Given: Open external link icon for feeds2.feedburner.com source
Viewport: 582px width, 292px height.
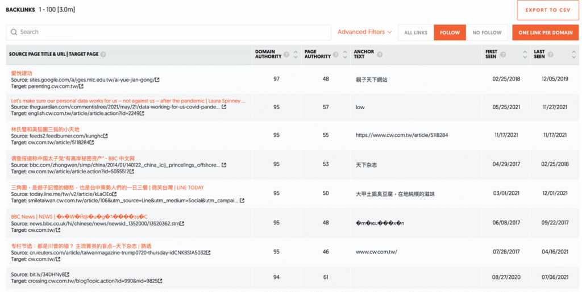Looking at the screenshot, I should tap(106, 136).
